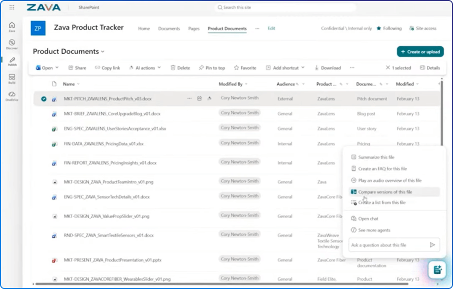Select Summarize this file

pyautogui.click(x=394, y=157)
